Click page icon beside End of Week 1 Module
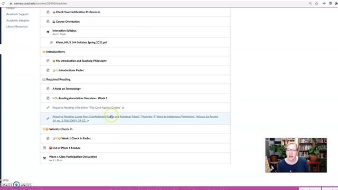Viewport: 338px width, 190px height. point(44,148)
